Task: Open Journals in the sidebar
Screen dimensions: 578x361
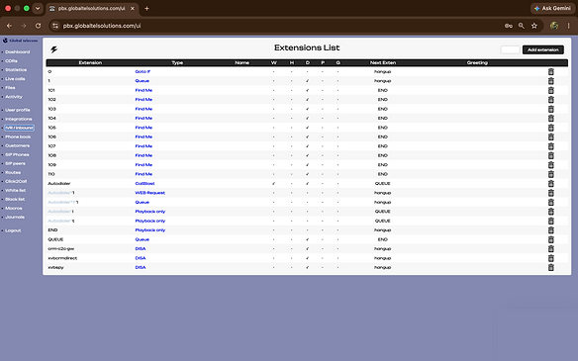Action: (15, 218)
